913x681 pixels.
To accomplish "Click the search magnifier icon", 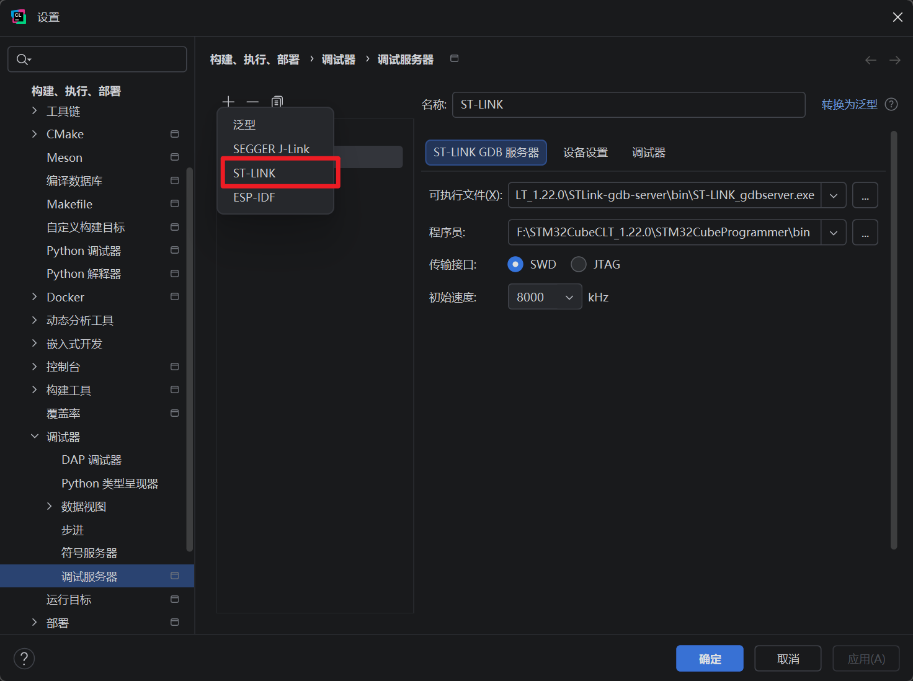I will pos(23,60).
